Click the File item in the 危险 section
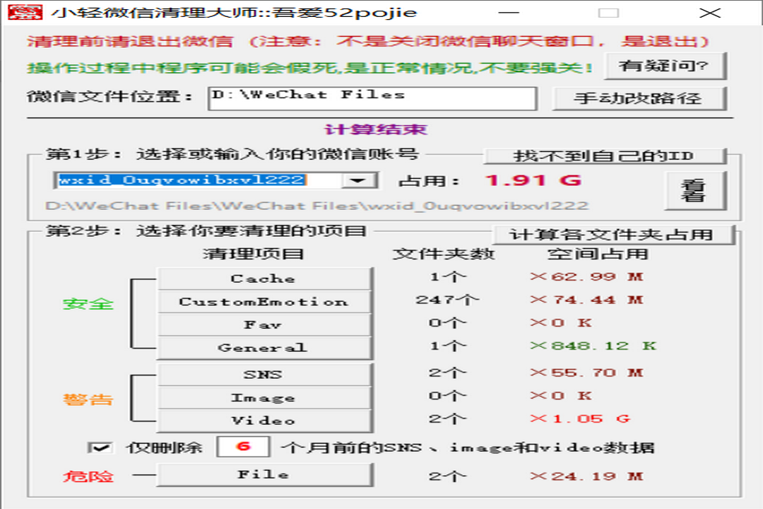Screen dimensions: 763x509 [265, 474]
